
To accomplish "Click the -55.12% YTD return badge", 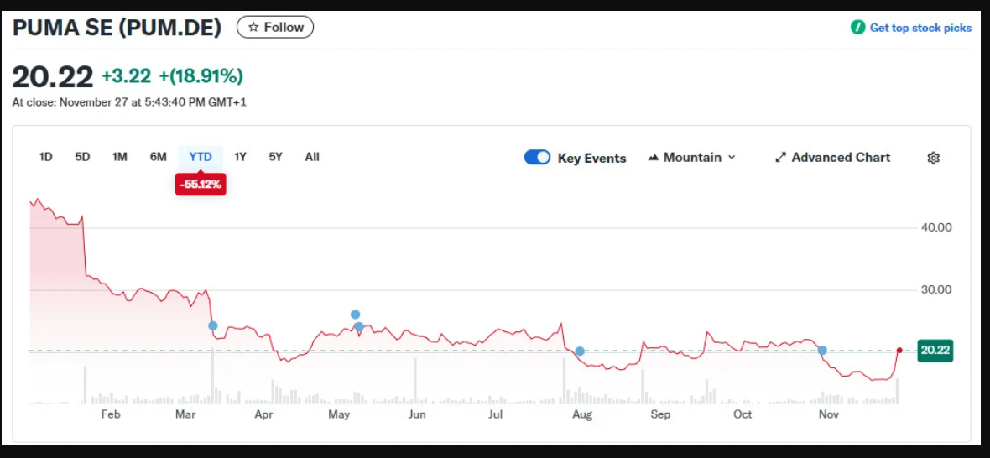I will tap(201, 185).
